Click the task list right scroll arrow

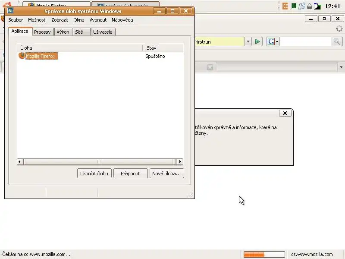point(180,161)
